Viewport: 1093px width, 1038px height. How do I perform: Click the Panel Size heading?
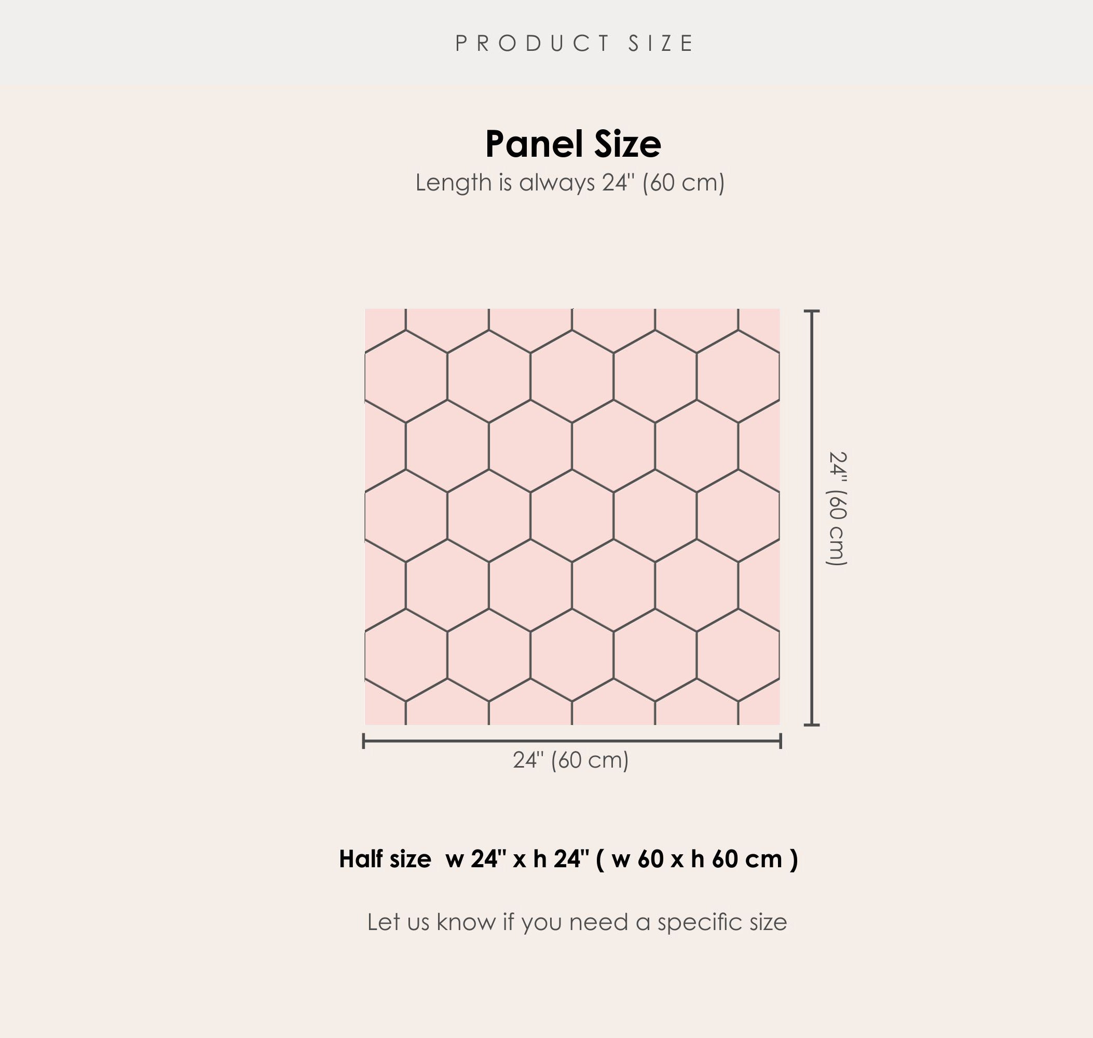point(573,144)
